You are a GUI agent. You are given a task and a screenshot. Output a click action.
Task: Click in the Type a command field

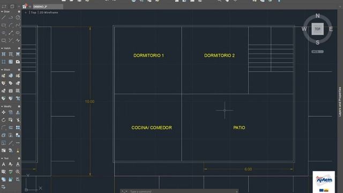click(182, 191)
